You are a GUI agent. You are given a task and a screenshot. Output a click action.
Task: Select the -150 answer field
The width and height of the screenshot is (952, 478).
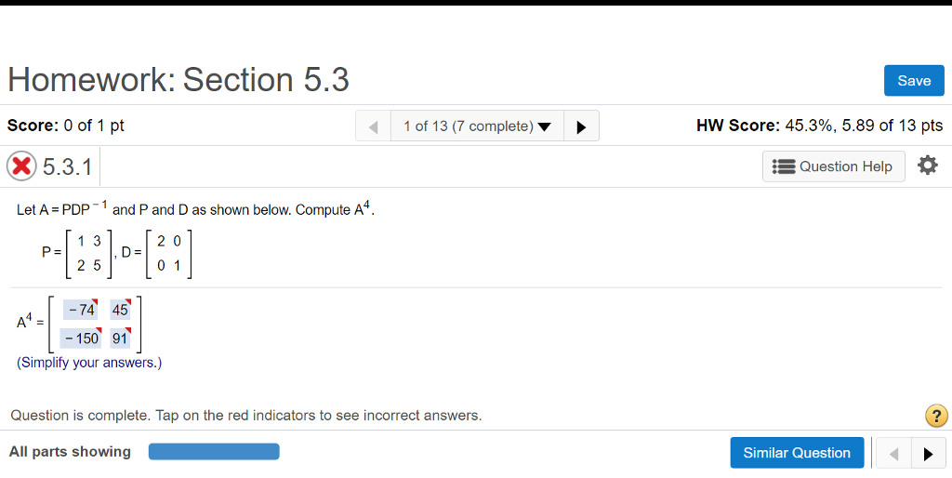tap(80, 339)
